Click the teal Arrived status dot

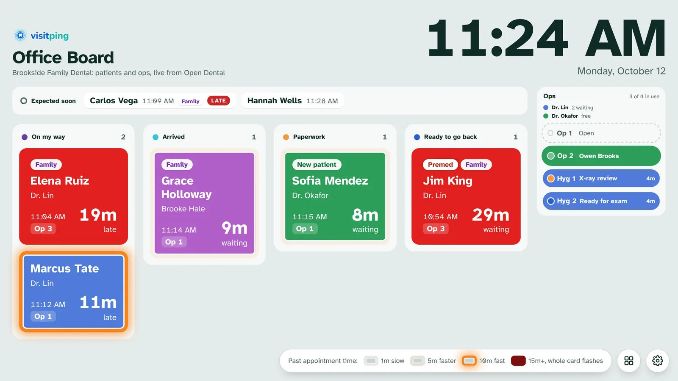click(x=156, y=137)
